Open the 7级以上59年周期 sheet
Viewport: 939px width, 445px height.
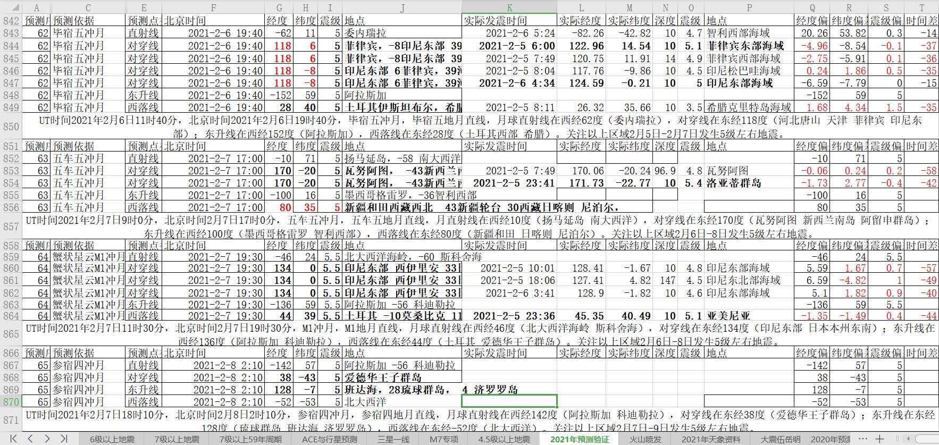click(250, 439)
